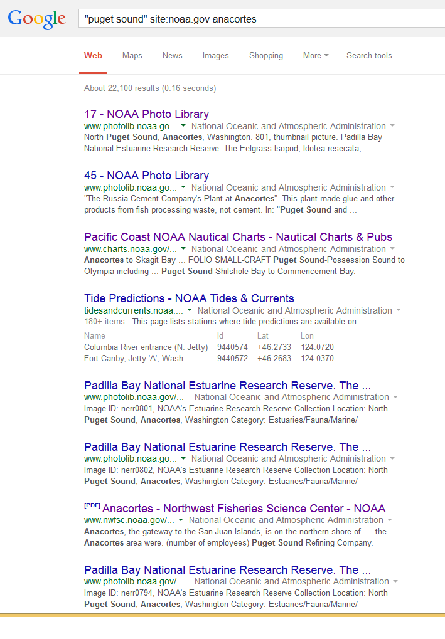Open gray publisher arrow on '17 - NOAA Photo Library'
Screen dimensions: 445x639
(392, 126)
